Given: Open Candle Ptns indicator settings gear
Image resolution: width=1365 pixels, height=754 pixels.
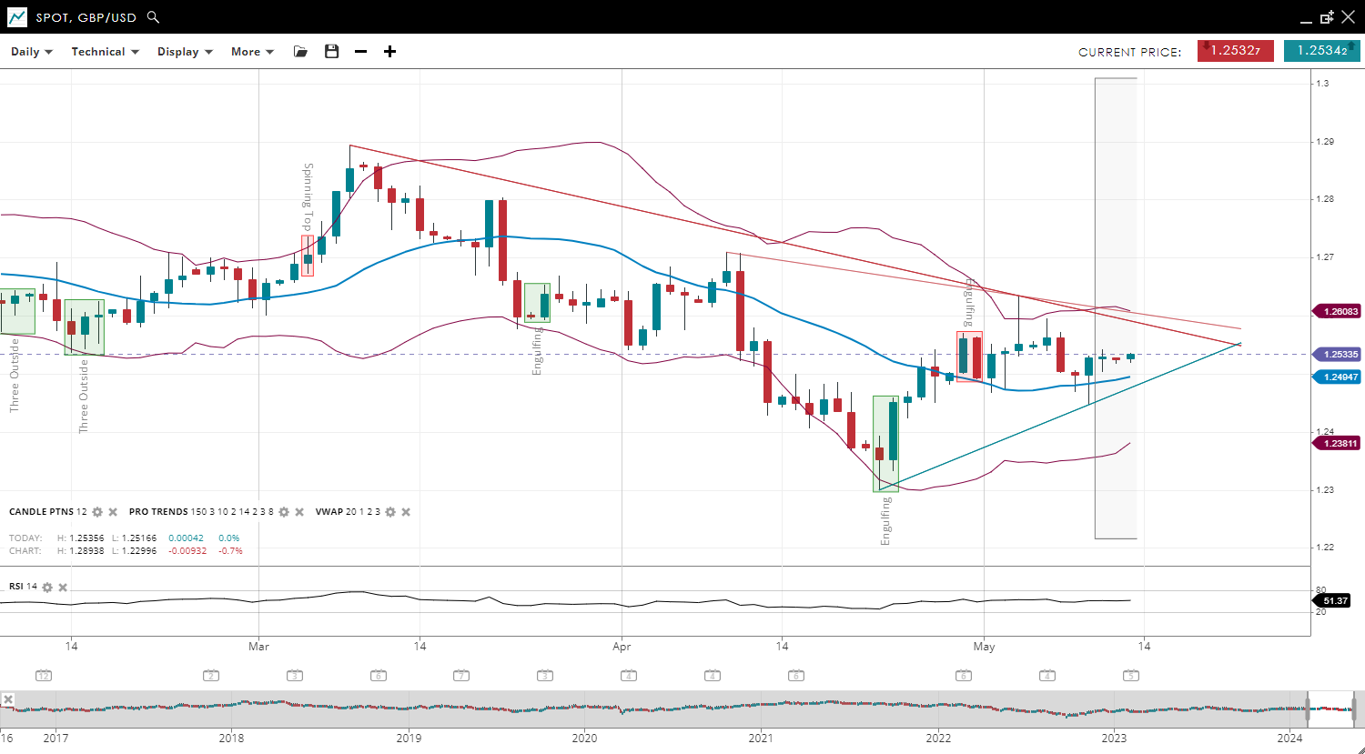Looking at the screenshot, I should pos(97,512).
